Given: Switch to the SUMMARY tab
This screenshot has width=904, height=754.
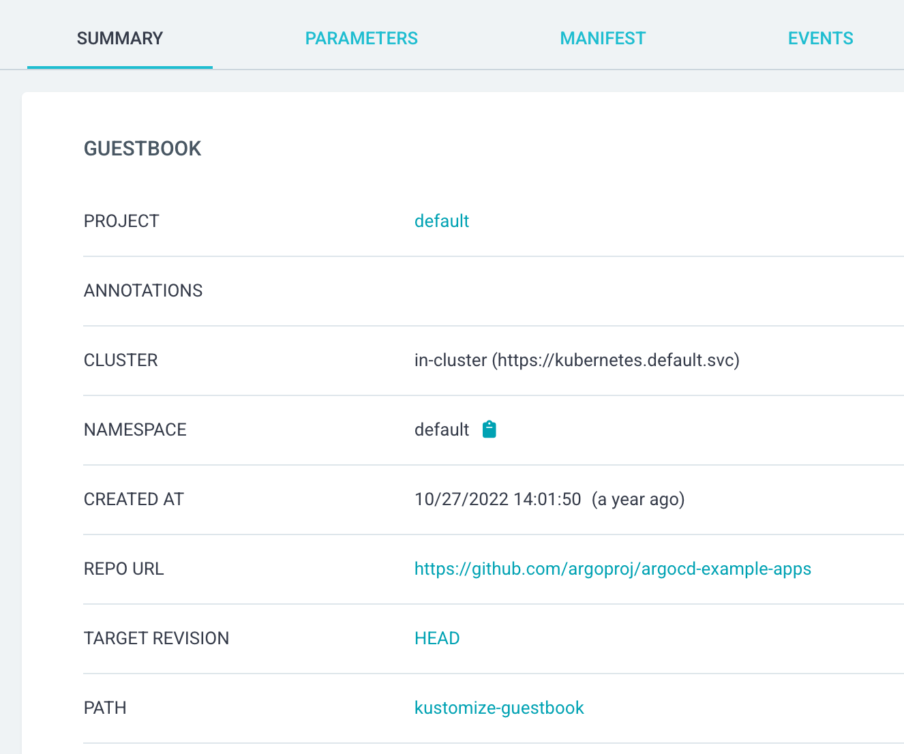Looking at the screenshot, I should 120,38.
